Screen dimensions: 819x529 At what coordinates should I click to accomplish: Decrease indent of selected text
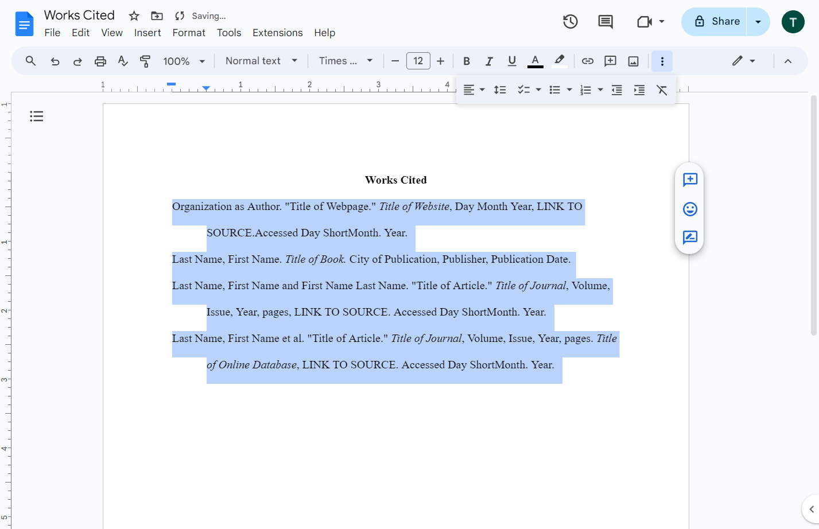pos(617,90)
